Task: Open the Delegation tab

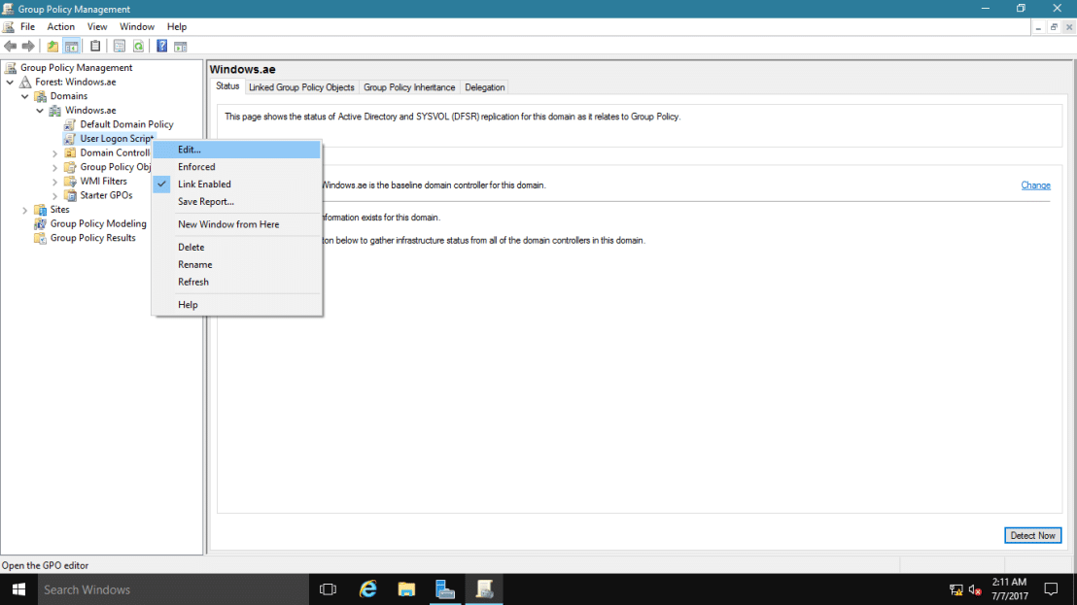Action: click(485, 87)
